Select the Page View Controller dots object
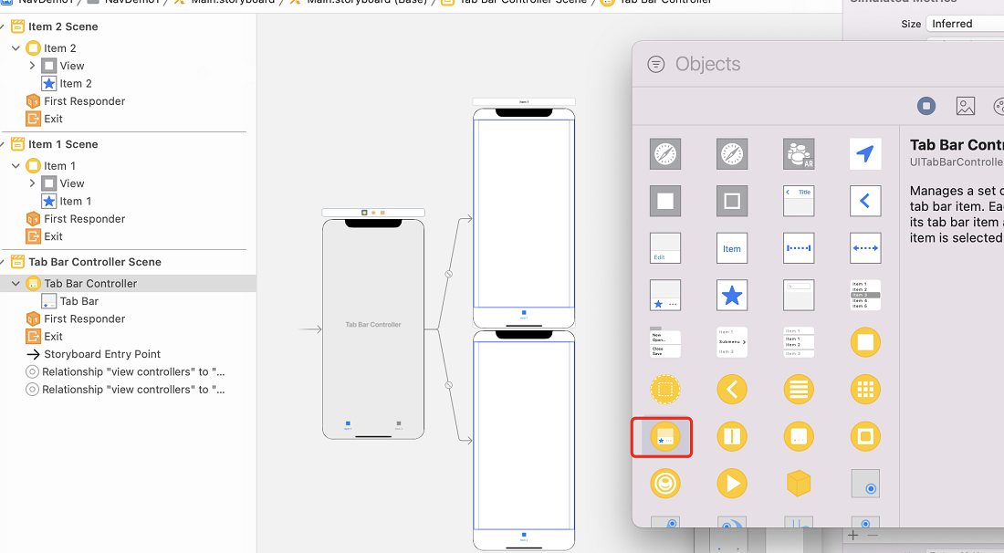Viewport: 1004px width, 553px height. coord(799,436)
